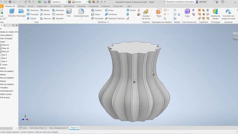Click Converter em chapa de metal
238x134 pixels.
tap(228, 14)
